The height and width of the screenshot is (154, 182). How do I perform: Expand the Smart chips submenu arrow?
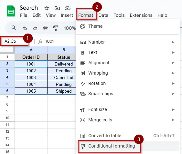pos(173,94)
